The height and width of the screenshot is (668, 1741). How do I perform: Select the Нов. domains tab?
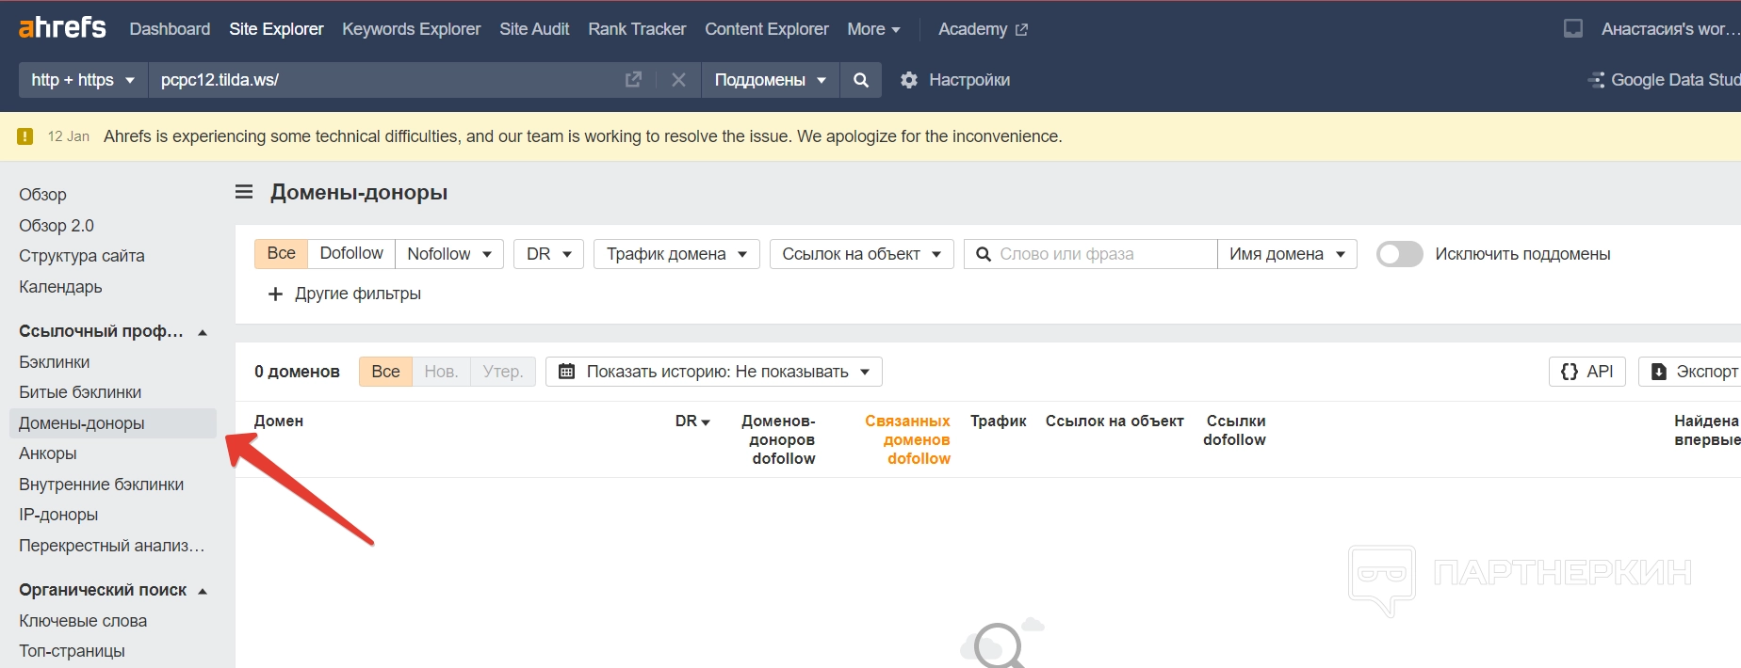click(441, 372)
